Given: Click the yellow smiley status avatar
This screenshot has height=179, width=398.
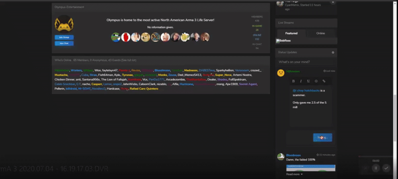Looking at the screenshot, I should click(281, 73).
